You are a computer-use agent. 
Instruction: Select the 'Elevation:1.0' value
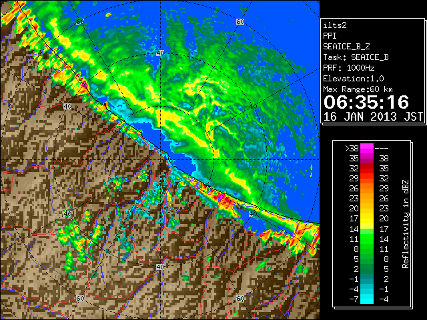[353, 79]
